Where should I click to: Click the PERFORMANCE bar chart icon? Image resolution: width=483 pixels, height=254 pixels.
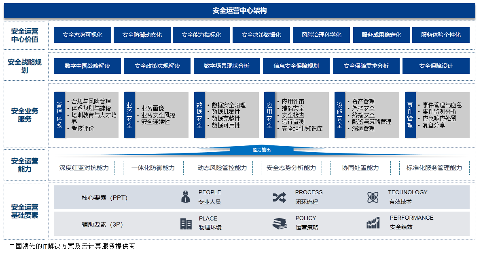373,223
